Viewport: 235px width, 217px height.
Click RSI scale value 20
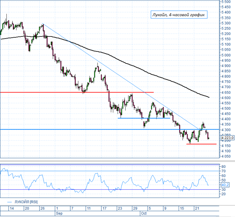coord(223,194)
